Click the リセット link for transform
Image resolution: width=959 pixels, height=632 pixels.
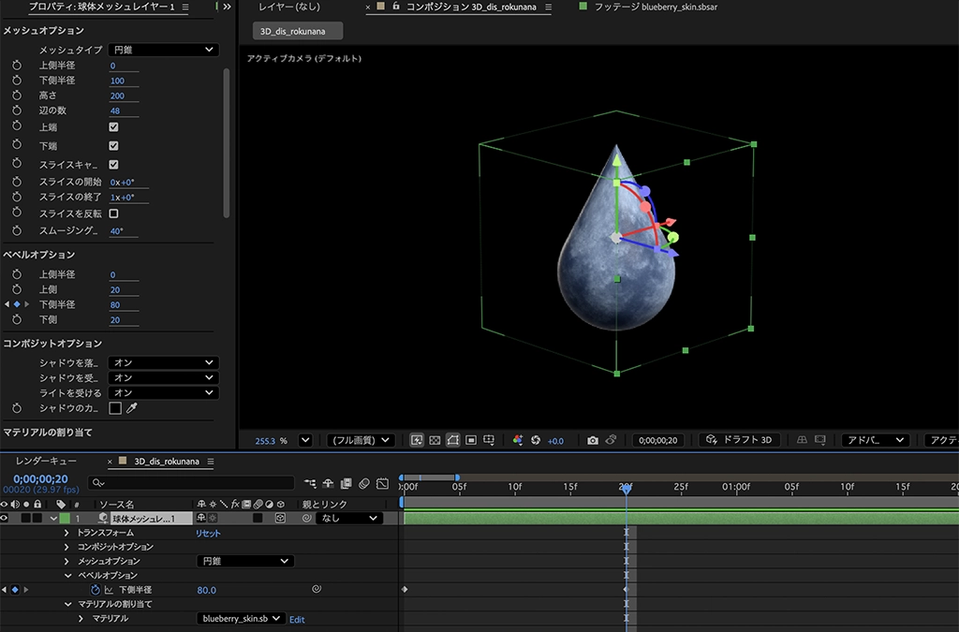click(x=208, y=533)
